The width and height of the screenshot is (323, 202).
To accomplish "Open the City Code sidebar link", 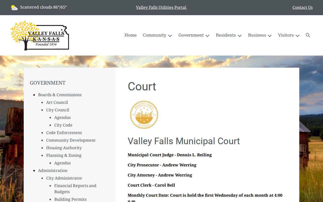I will click(x=63, y=125).
